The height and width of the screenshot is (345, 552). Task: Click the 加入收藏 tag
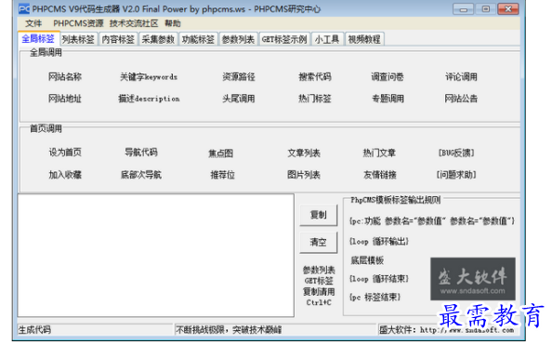coord(65,175)
